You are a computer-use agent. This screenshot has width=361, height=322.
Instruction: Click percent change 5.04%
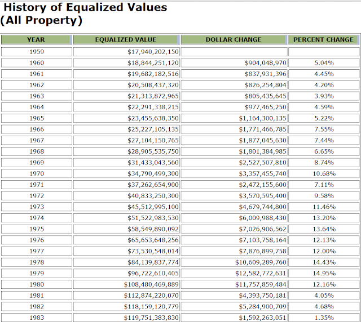pyautogui.click(x=324, y=62)
